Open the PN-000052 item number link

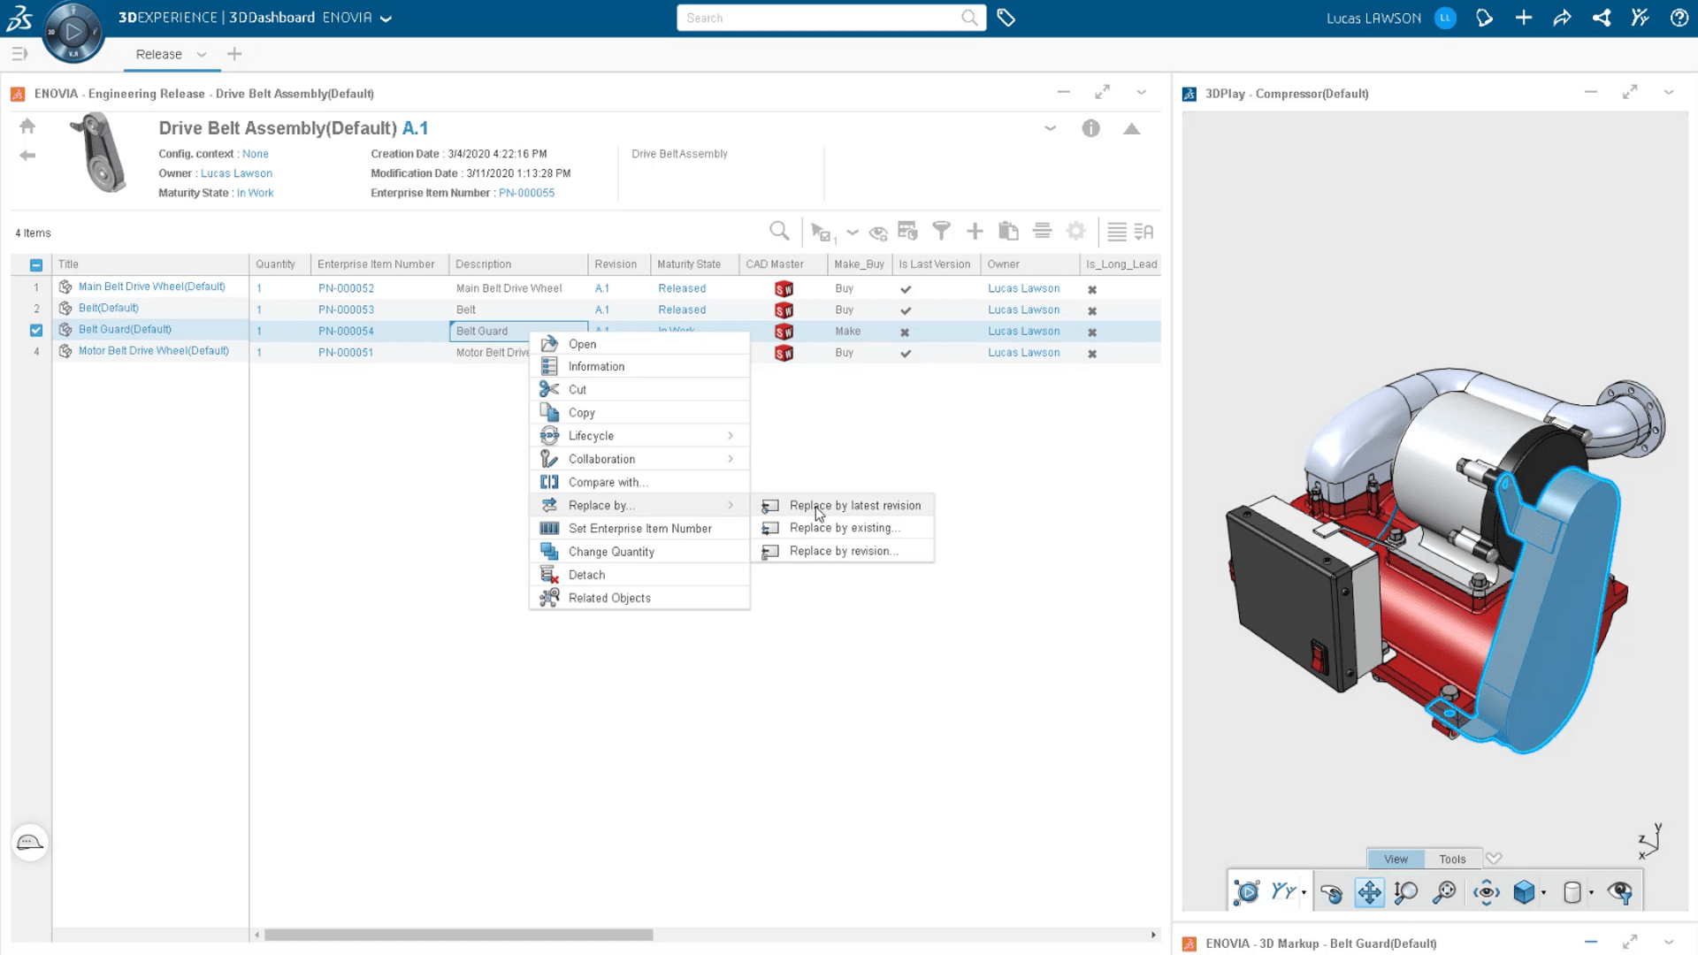pyautogui.click(x=346, y=288)
